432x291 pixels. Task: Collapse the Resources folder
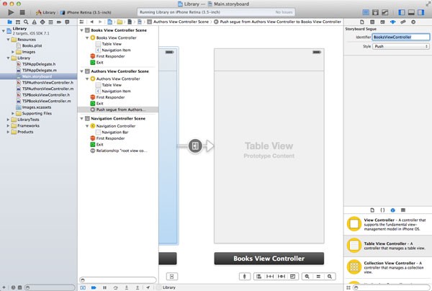pyautogui.click(x=8, y=40)
